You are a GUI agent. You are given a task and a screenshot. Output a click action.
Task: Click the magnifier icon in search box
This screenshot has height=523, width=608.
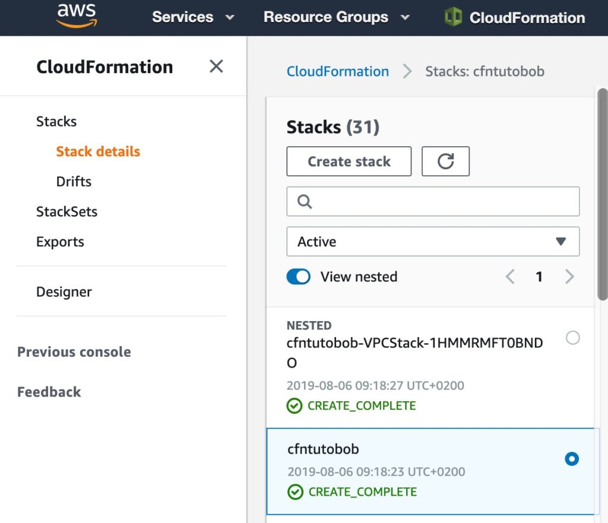tap(305, 202)
